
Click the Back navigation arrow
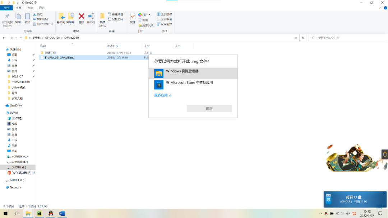tap(4, 38)
